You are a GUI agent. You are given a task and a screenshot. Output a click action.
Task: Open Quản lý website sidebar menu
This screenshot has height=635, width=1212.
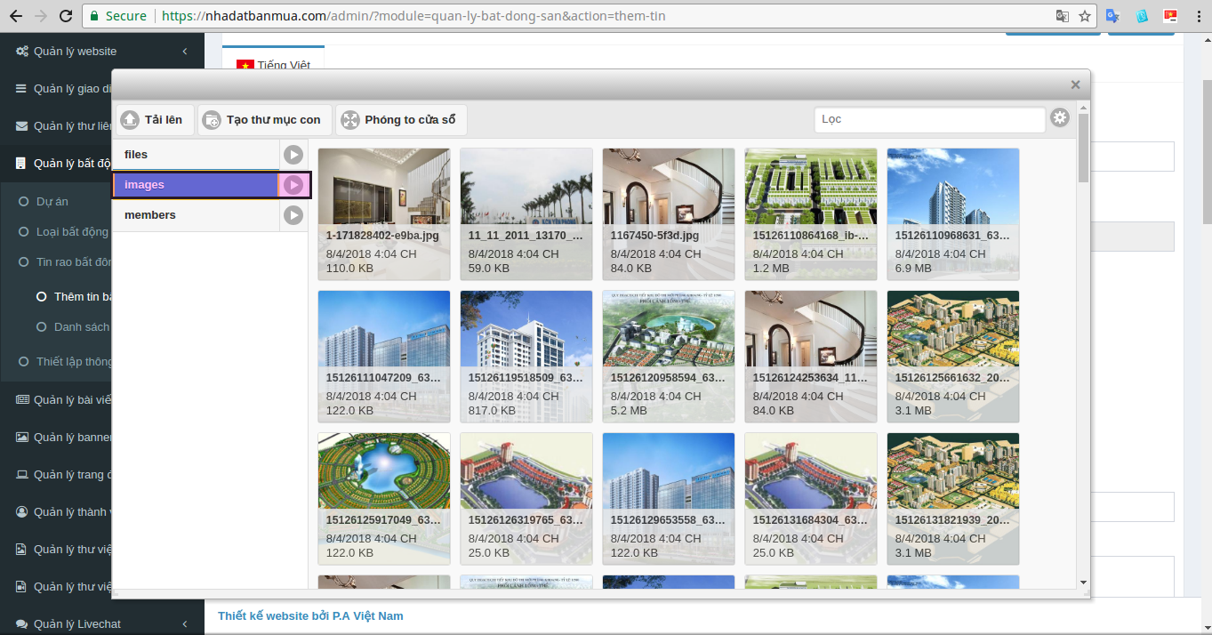coord(102,52)
